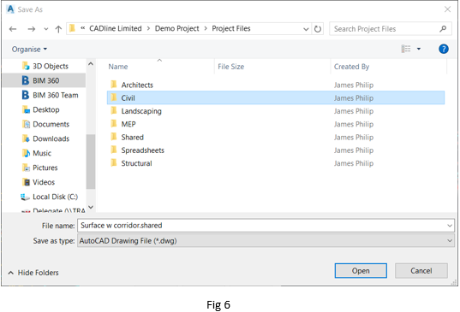
Task: Select the Spreadsheets folder
Action: click(276, 150)
